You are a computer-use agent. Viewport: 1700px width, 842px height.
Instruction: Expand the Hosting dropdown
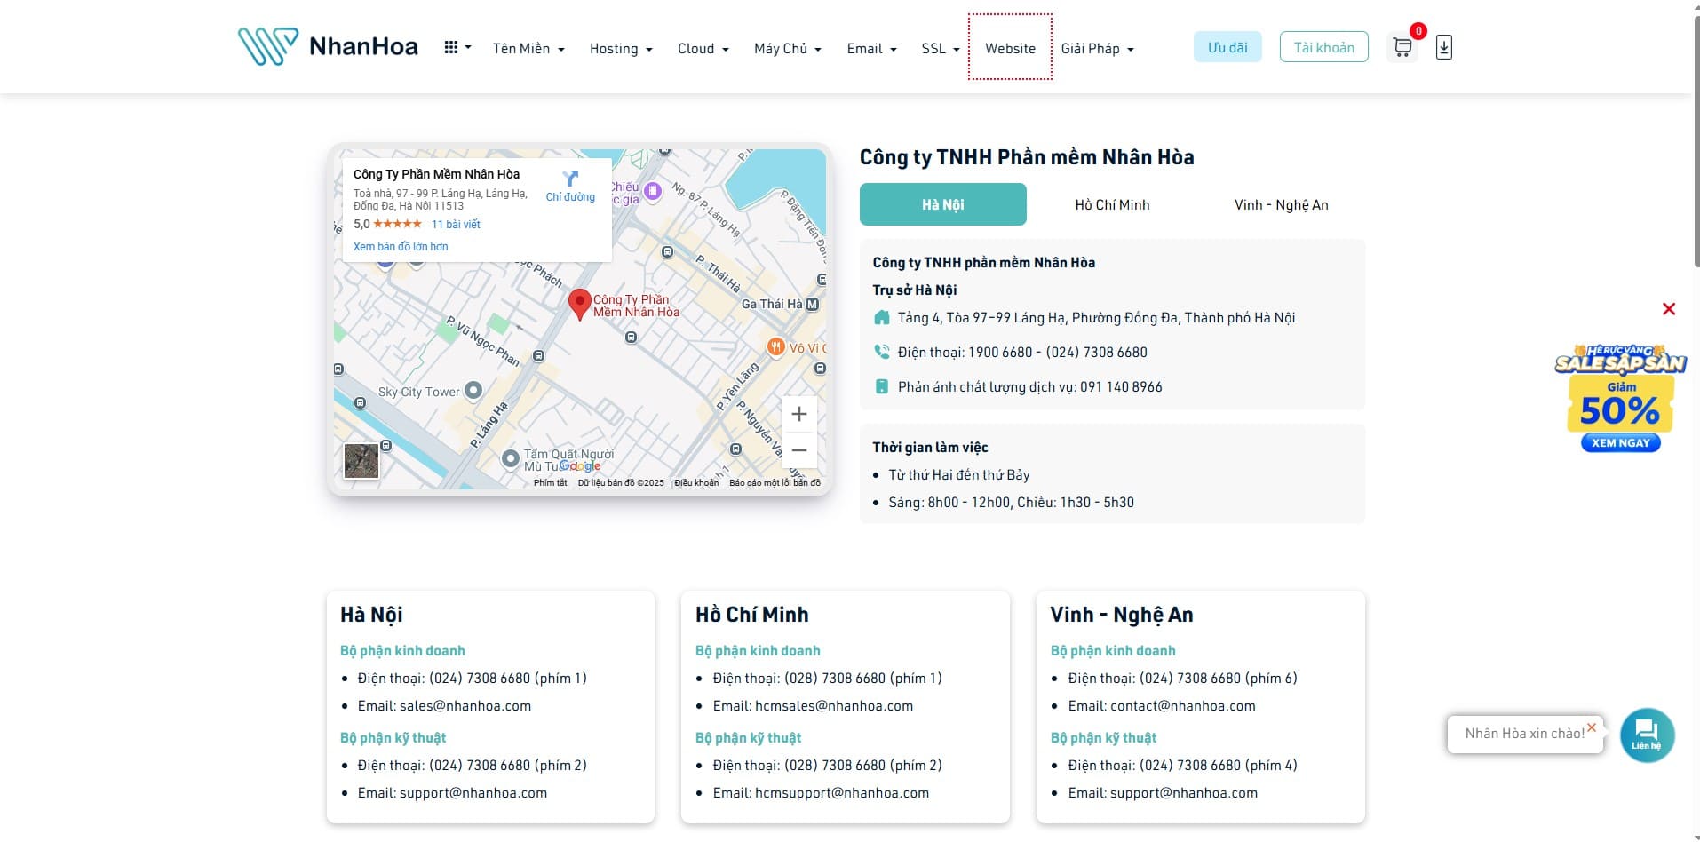621,49
